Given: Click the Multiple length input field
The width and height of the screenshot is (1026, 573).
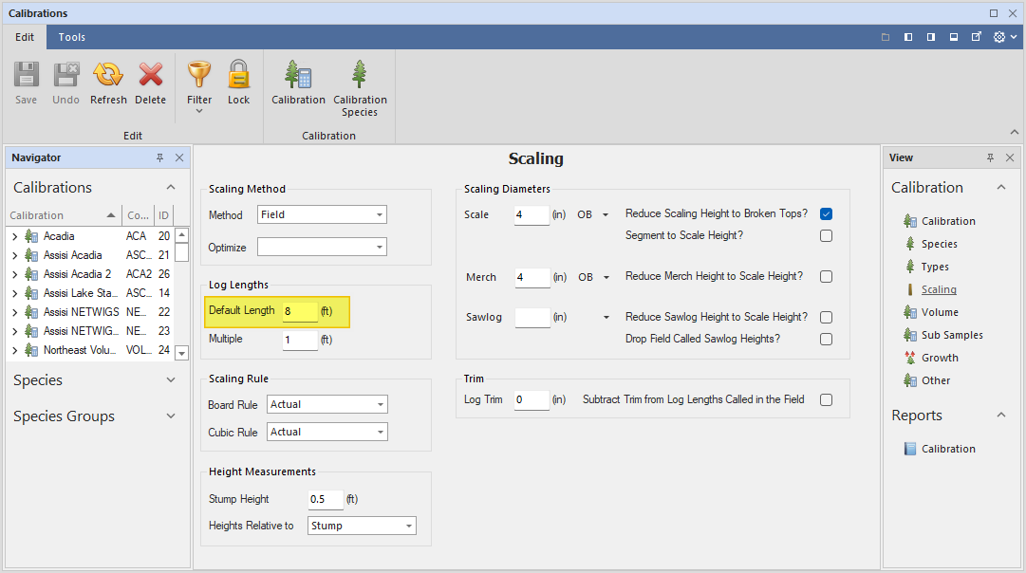Looking at the screenshot, I should coord(300,340).
